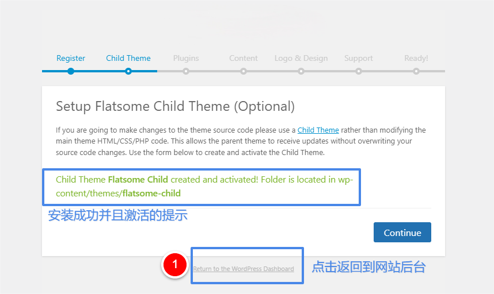Image resolution: width=494 pixels, height=294 pixels.
Task: Click the progress dot under Child Theme step
Action: pos(128,71)
